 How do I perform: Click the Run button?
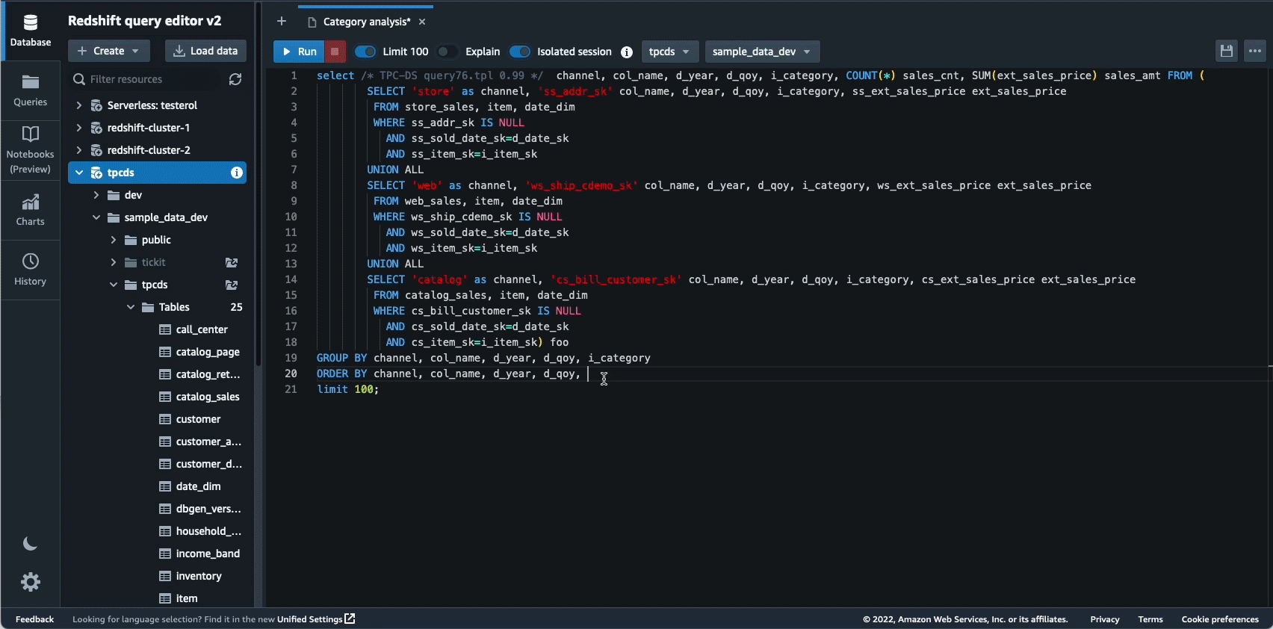(x=299, y=52)
